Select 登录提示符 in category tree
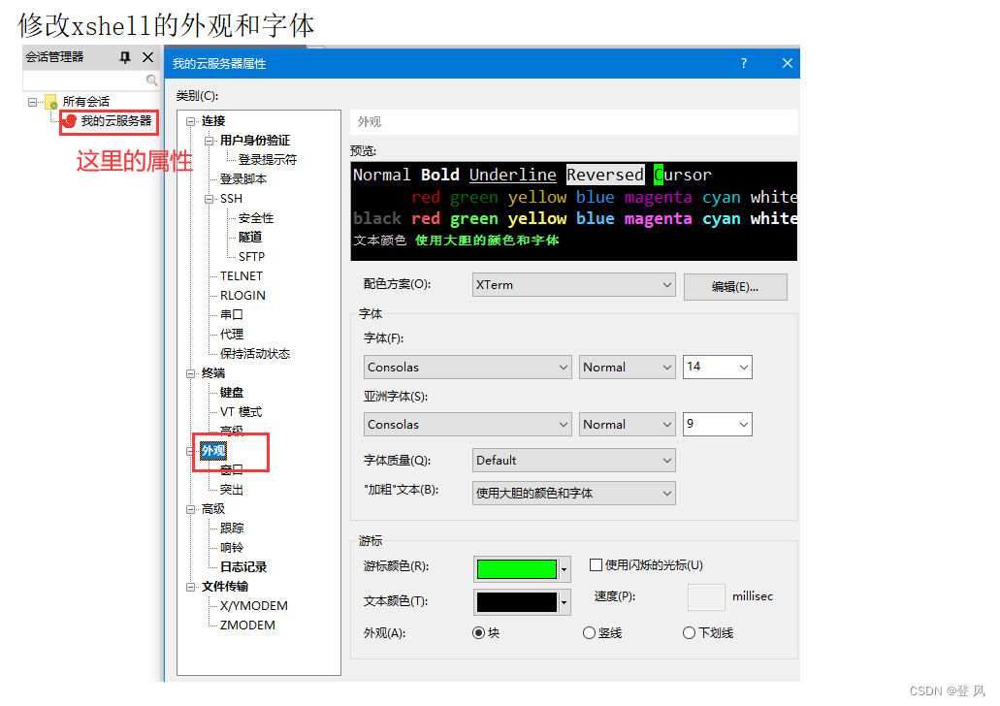The image size is (1000, 706). click(x=268, y=159)
